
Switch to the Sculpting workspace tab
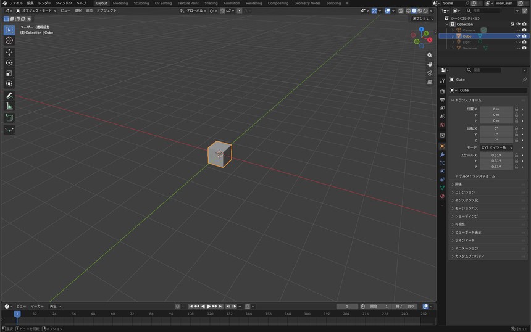tap(141, 3)
